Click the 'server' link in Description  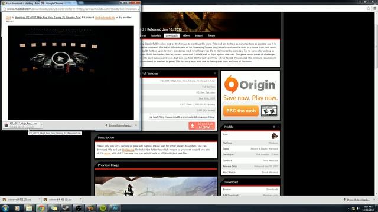(107, 153)
